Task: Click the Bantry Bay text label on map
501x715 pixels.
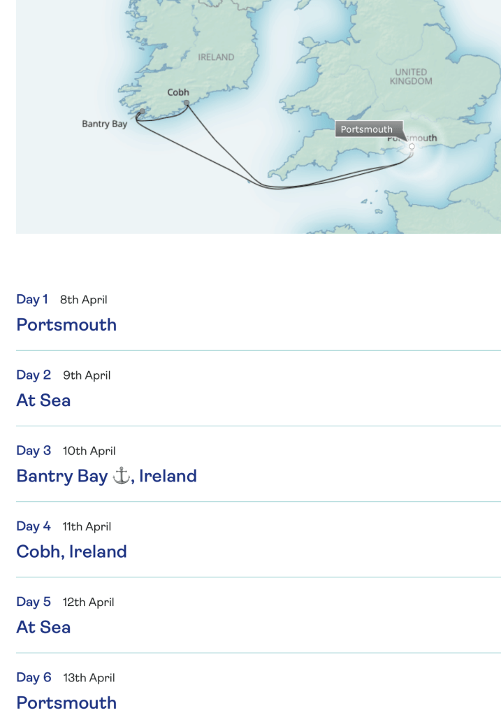Action: [x=105, y=124]
